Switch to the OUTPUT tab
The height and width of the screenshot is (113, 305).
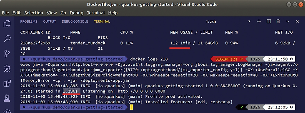(x=49, y=22)
